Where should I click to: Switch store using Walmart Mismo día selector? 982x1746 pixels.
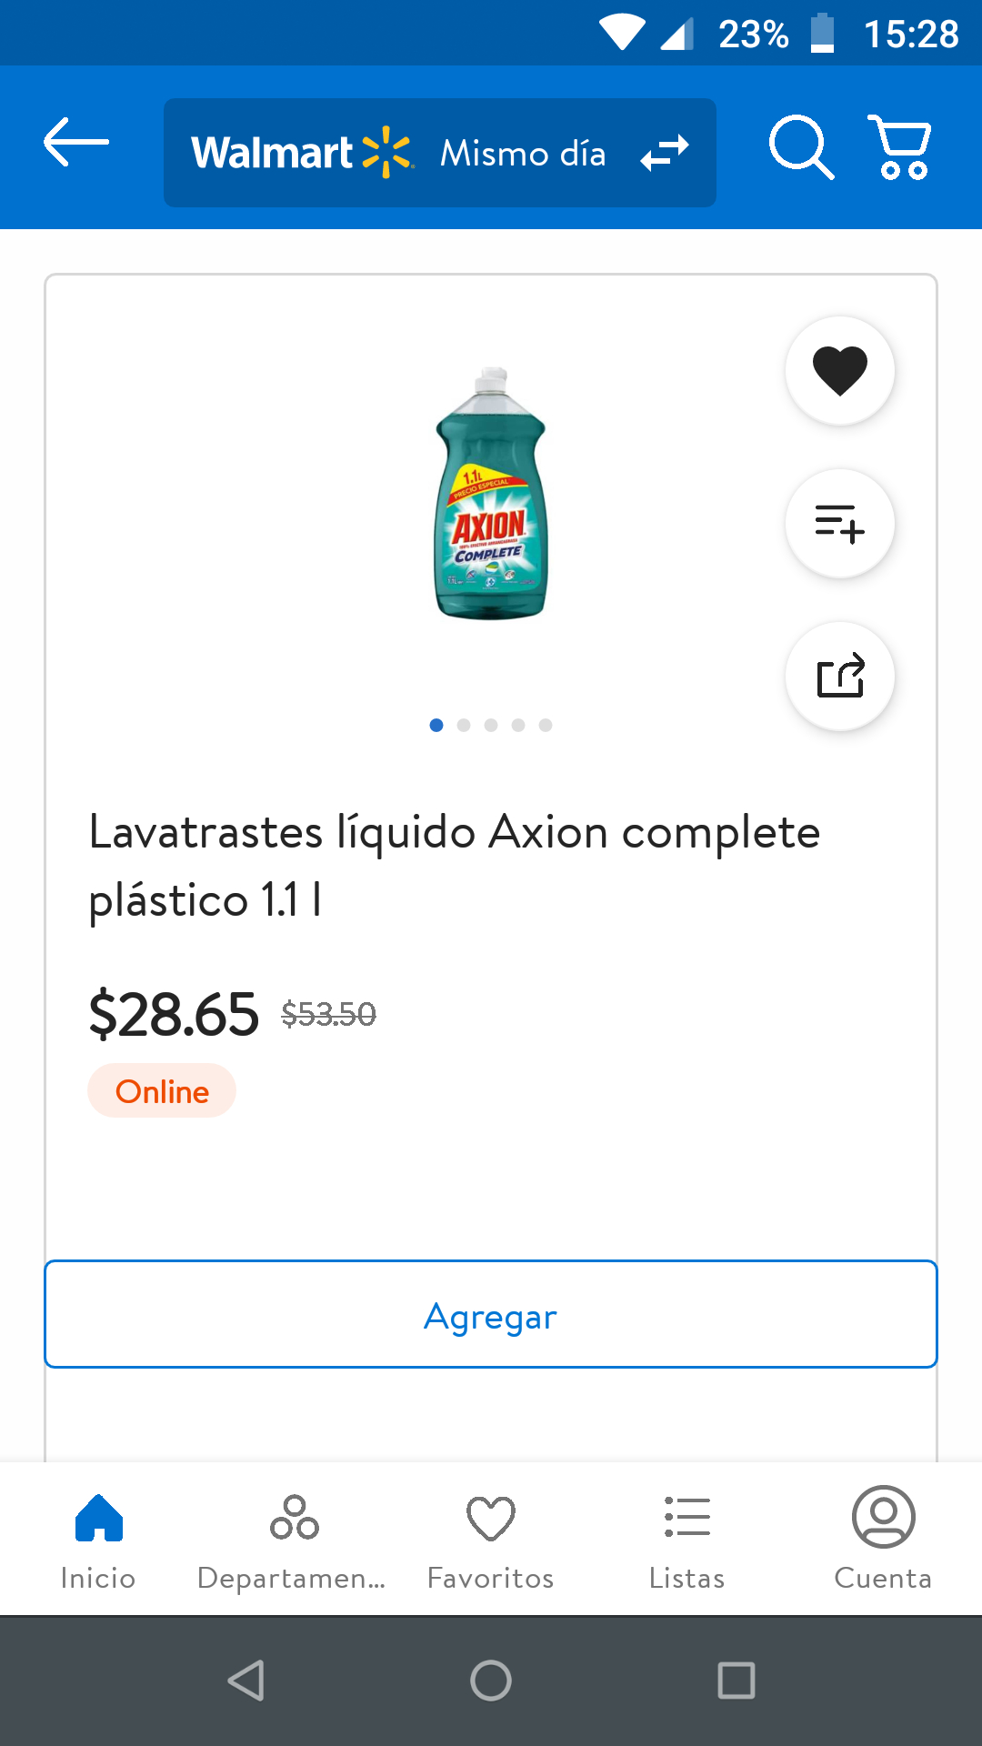coord(440,153)
